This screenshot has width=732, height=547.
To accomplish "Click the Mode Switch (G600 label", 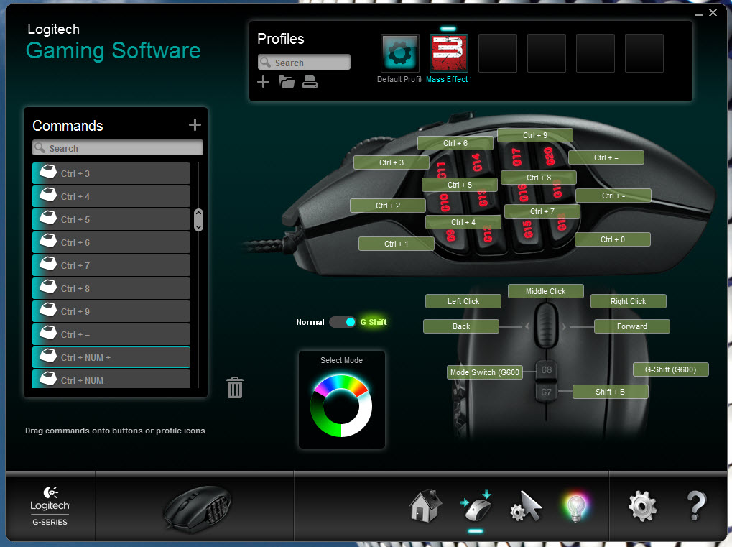I will [x=485, y=372].
